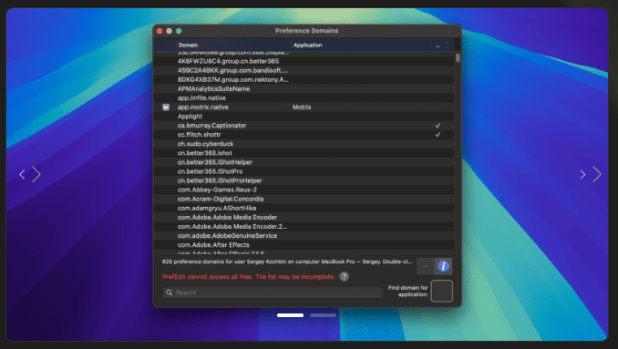Image resolution: width=618 pixels, height=349 pixels.
Task: Select the first slide indicator
Action: pyautogui.click(x=290, y=315)
